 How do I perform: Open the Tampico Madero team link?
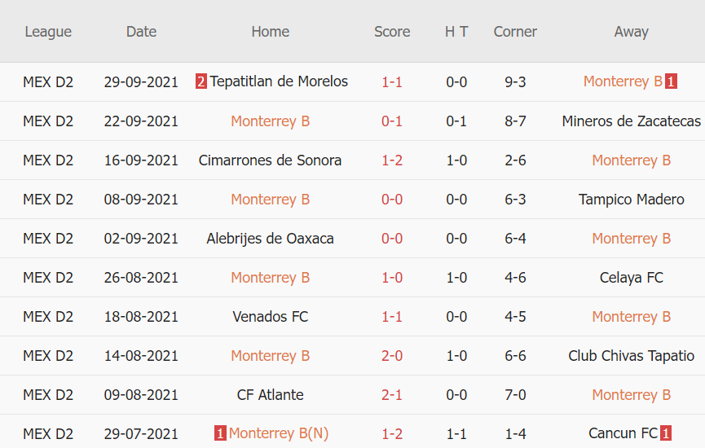click(x=631, y=200)
